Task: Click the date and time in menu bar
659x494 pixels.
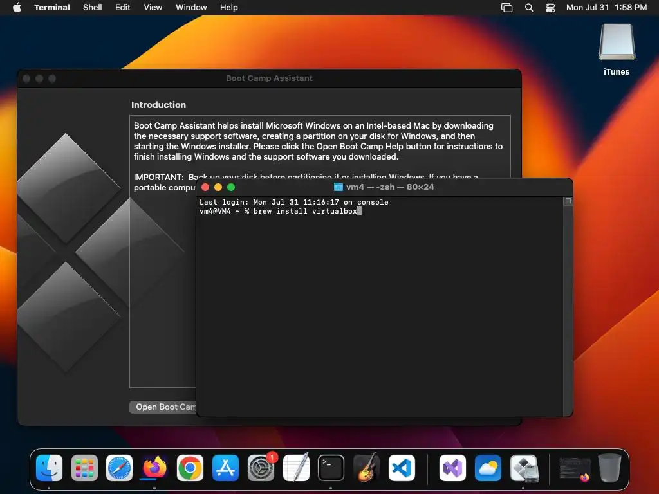Action: click(606, 8)
